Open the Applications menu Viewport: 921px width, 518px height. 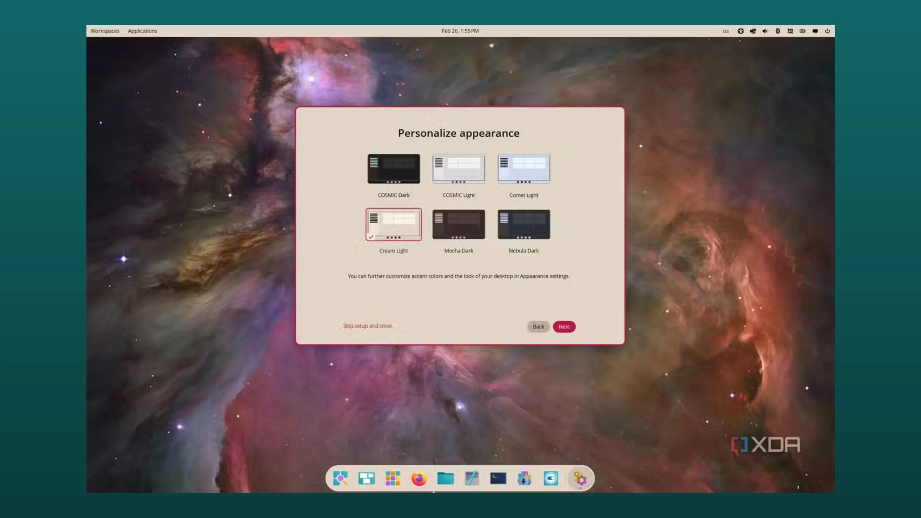pos(142,31)
